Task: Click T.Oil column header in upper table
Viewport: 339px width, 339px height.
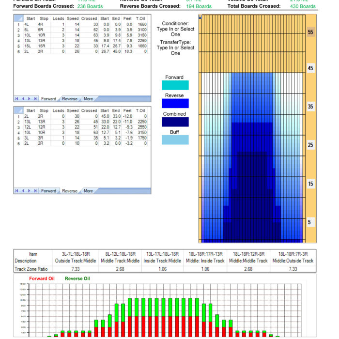Action: click(x=140, y=18)
